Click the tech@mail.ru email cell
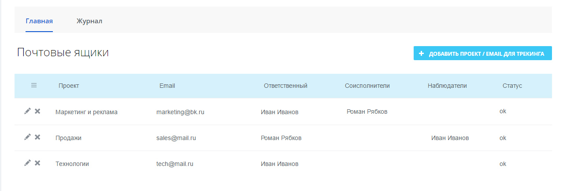 (175, 164)
